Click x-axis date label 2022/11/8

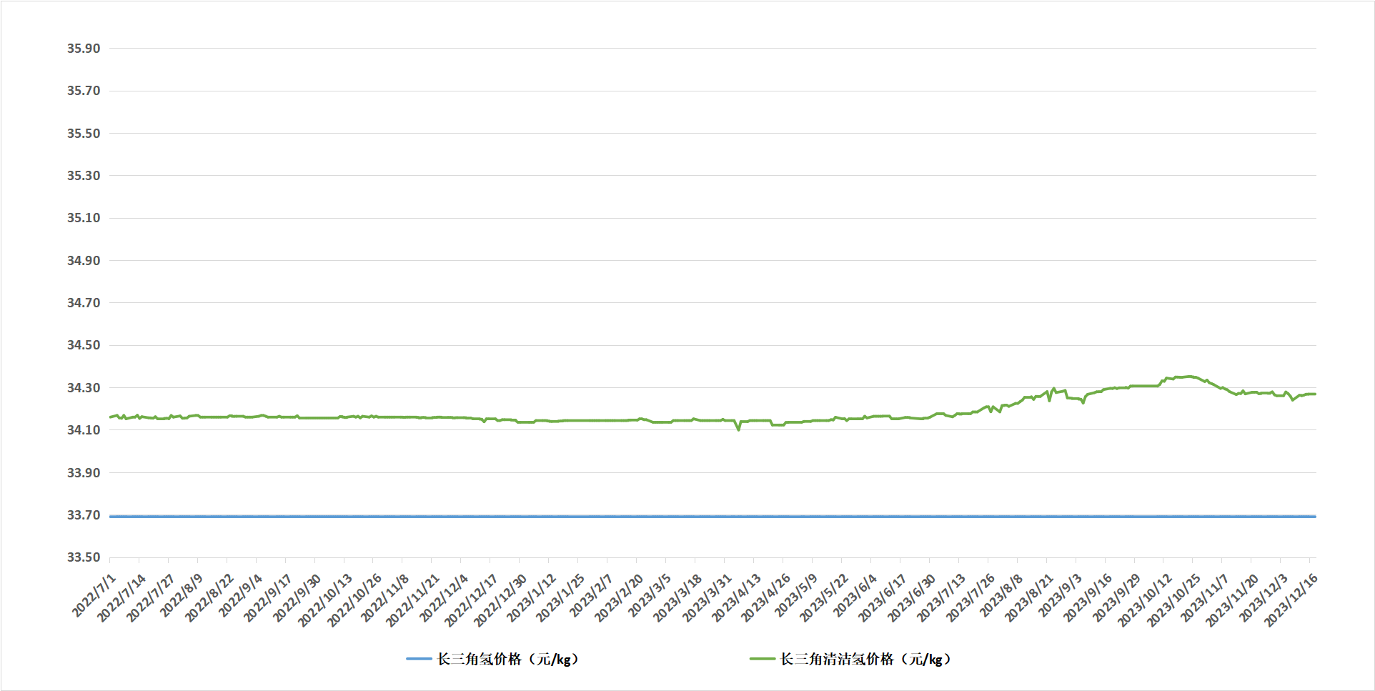tap(385, 597)
